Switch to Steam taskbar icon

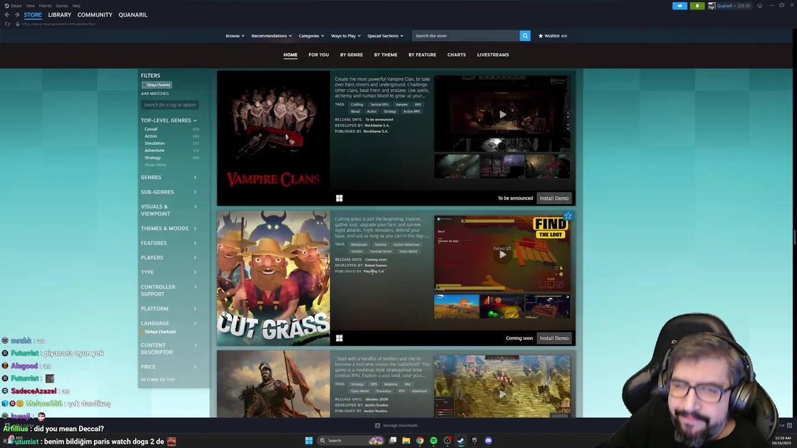(x=461, y=441)
